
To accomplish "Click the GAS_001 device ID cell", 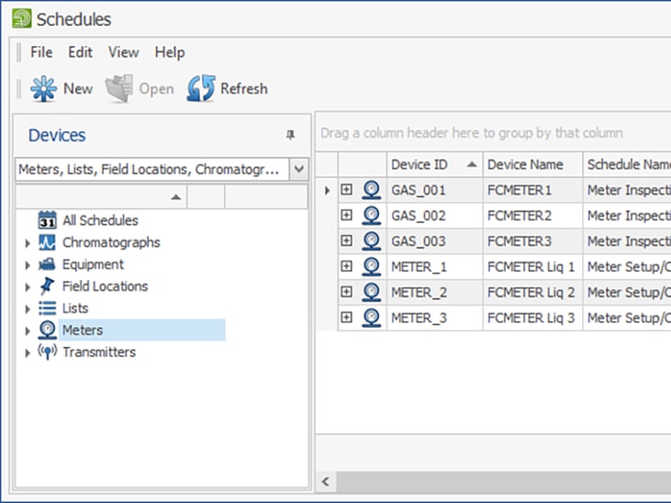I will (x=435, y=190).
